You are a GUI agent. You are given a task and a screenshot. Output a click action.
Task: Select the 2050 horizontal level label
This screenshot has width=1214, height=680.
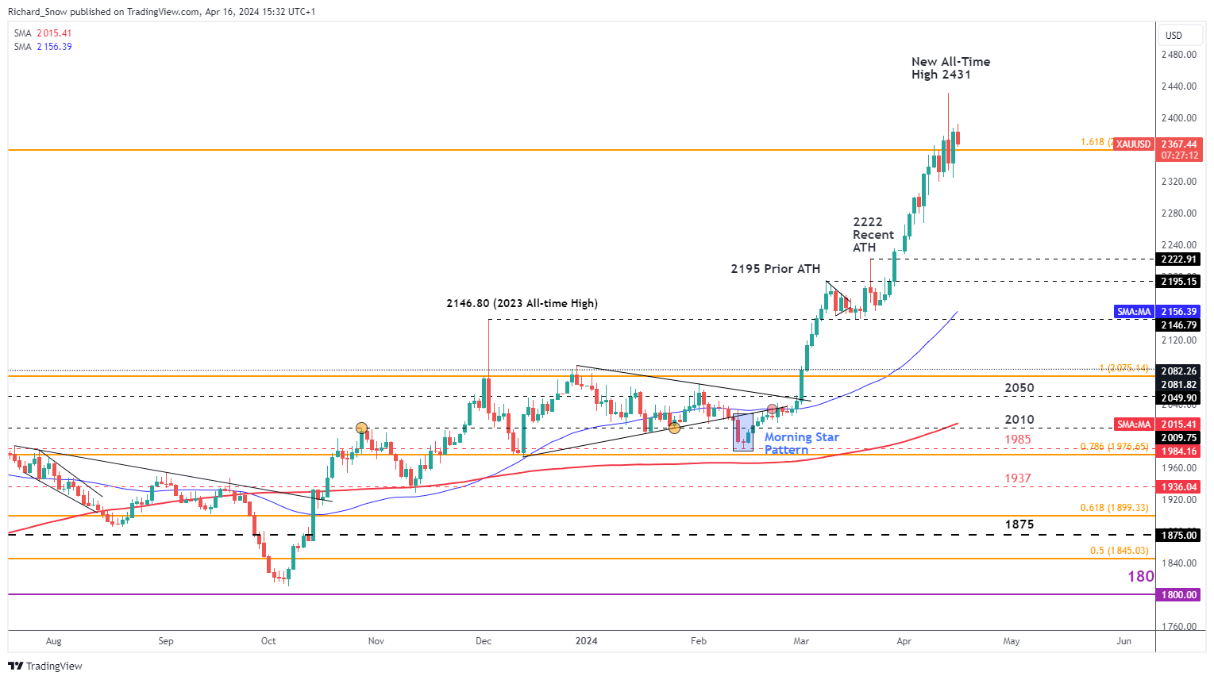1019,388
